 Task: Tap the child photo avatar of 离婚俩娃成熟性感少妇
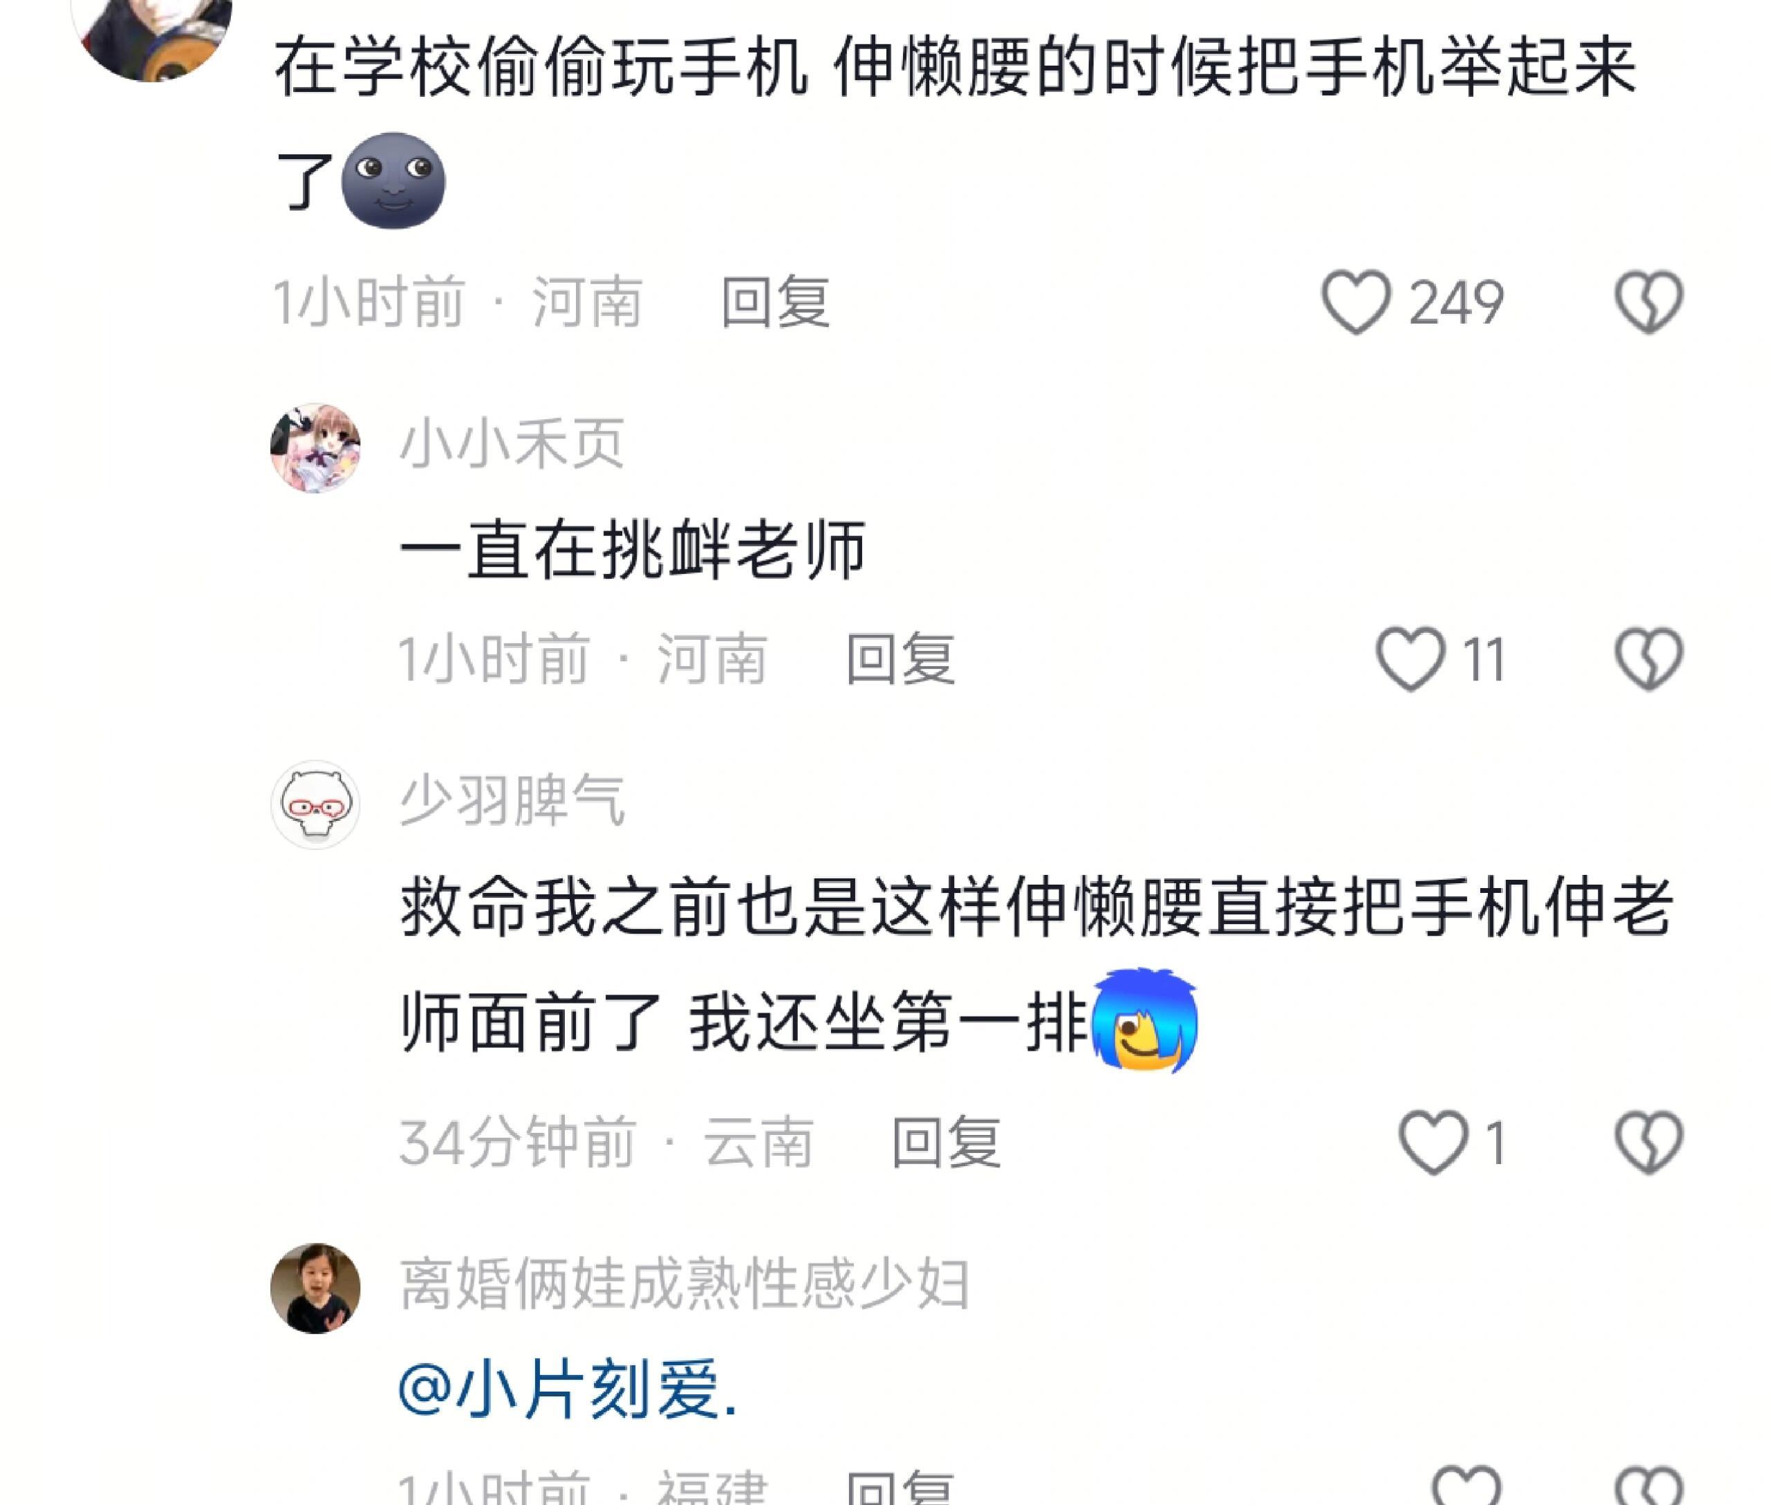pyautogui.click(x=315, y=1289)
